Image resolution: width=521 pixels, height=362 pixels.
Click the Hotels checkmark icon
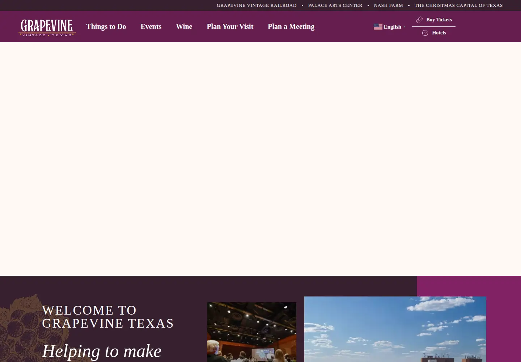(x=425, y=33)
